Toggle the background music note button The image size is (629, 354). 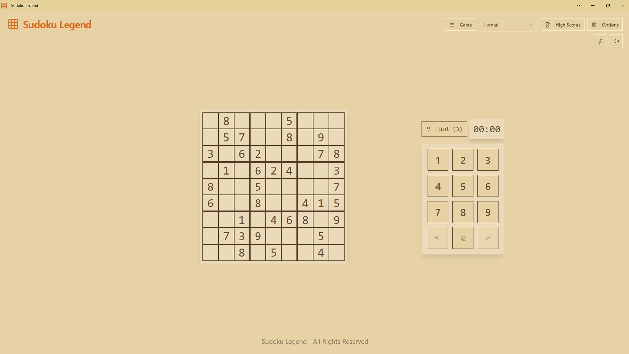tap(600, 41)
